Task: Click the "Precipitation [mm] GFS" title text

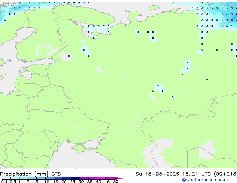Action: click(30, 174)
